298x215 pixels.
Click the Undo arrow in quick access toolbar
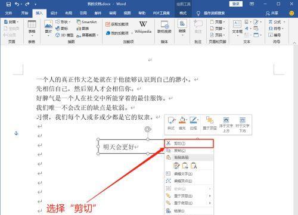(17, 4)
